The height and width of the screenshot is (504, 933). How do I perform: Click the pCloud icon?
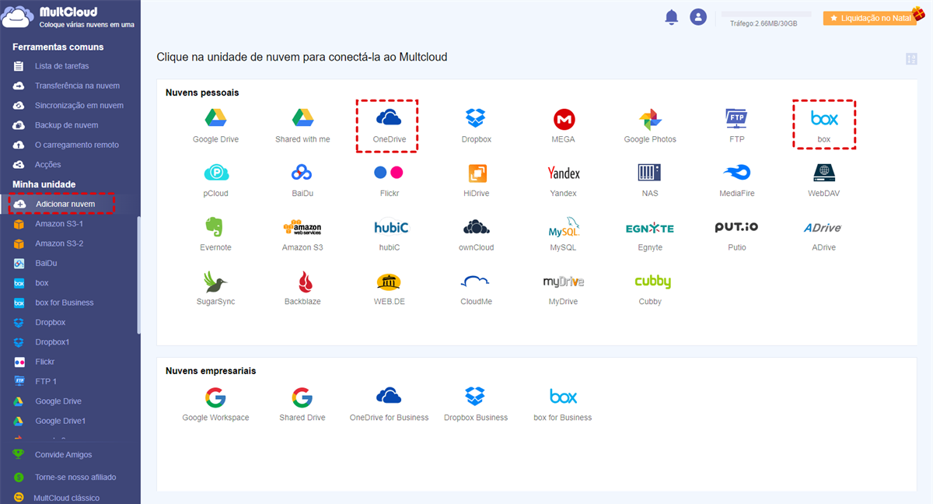tap(215, 173)
